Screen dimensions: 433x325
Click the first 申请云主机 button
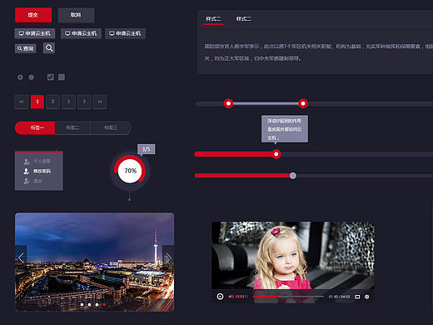[x=35, y=33]
